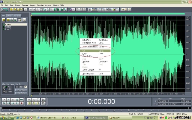This screenshot has height=120, width=192.
Task: Select L.wav in the file list
Action: point(15,29)
